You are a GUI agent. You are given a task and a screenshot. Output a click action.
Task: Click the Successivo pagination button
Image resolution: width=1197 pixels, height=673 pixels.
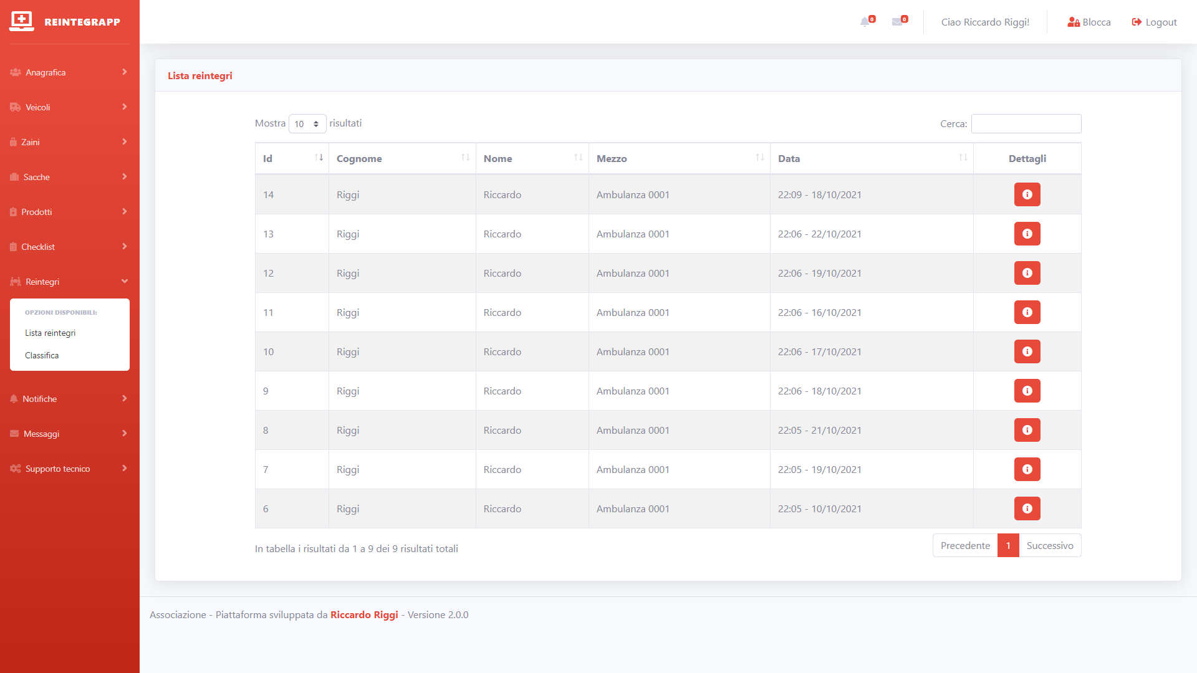1050,545
